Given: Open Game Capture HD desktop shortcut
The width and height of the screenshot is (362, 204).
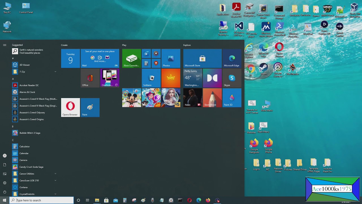Looking at the screenshot, I should coord(324,28).
